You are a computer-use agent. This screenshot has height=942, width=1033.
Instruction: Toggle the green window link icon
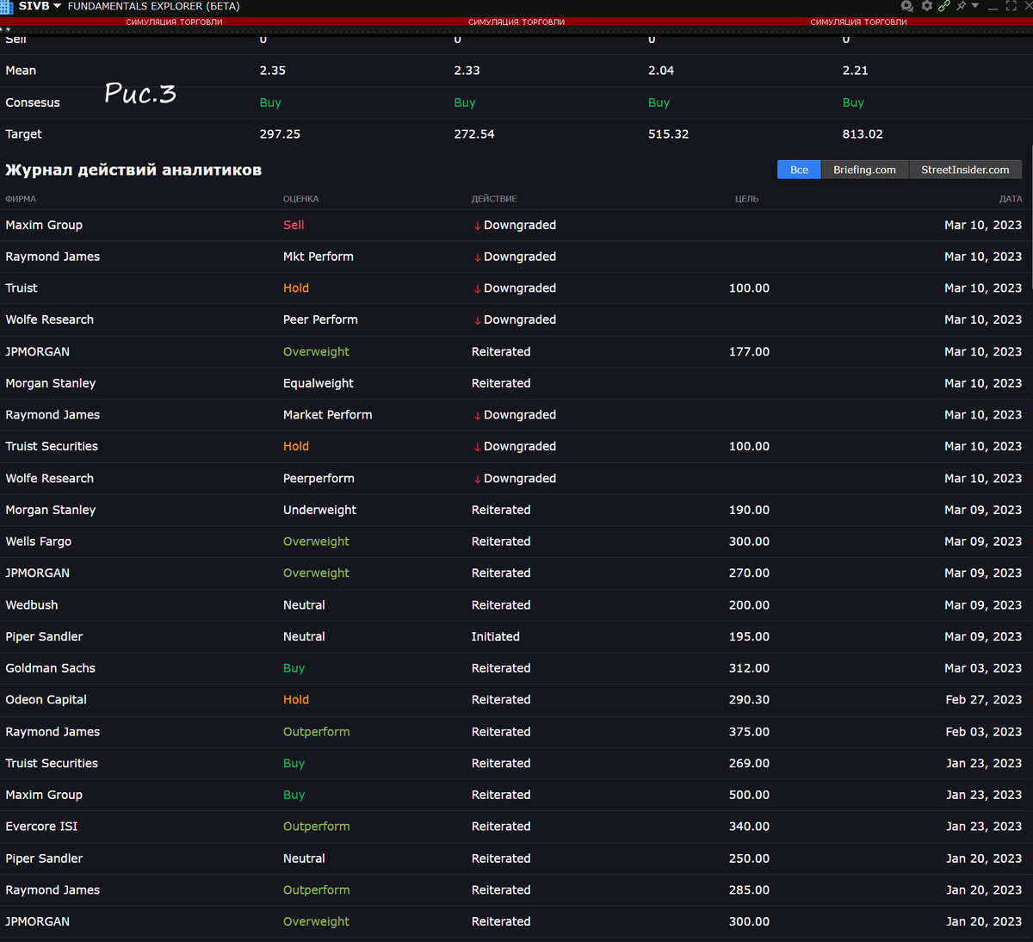click(944, 6)
